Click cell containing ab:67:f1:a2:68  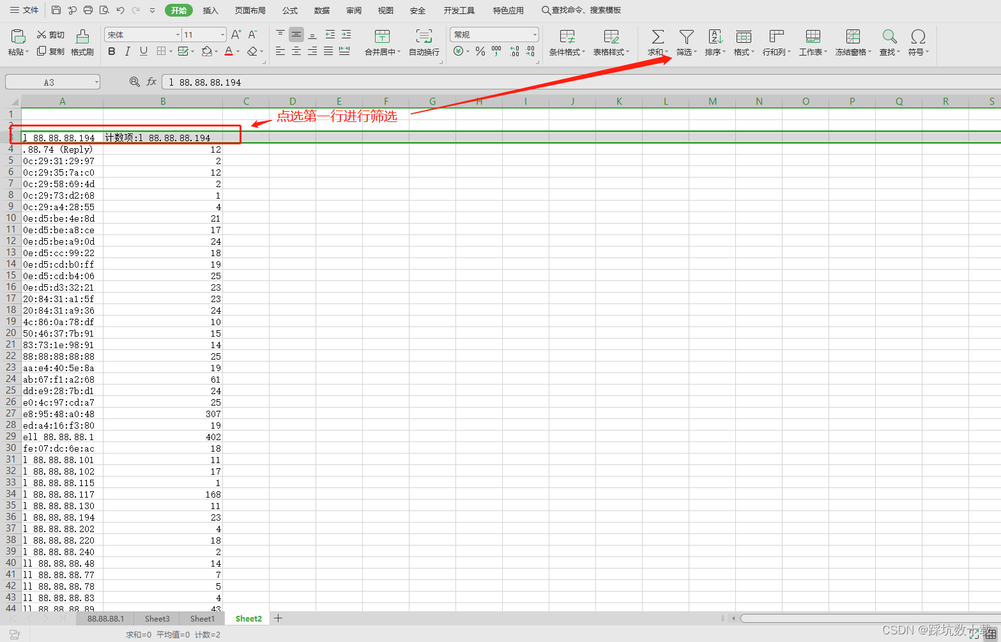click(x=62, y=379)
